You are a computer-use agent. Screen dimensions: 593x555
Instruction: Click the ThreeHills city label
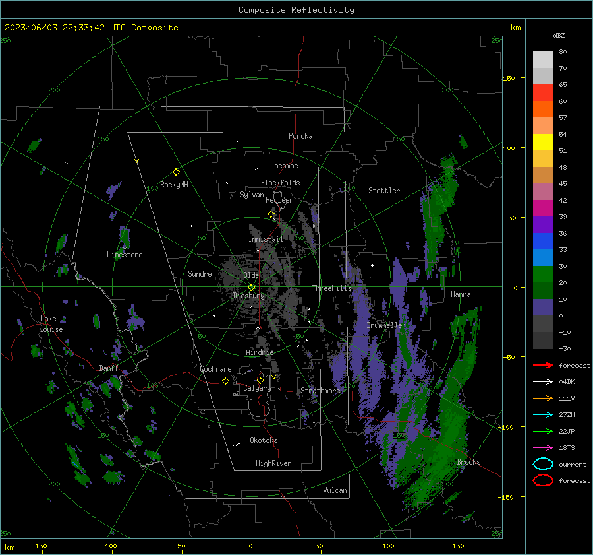[331, 288]
